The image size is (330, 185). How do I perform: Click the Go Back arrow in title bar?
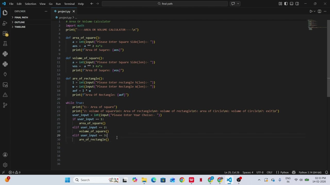point(92,4)
